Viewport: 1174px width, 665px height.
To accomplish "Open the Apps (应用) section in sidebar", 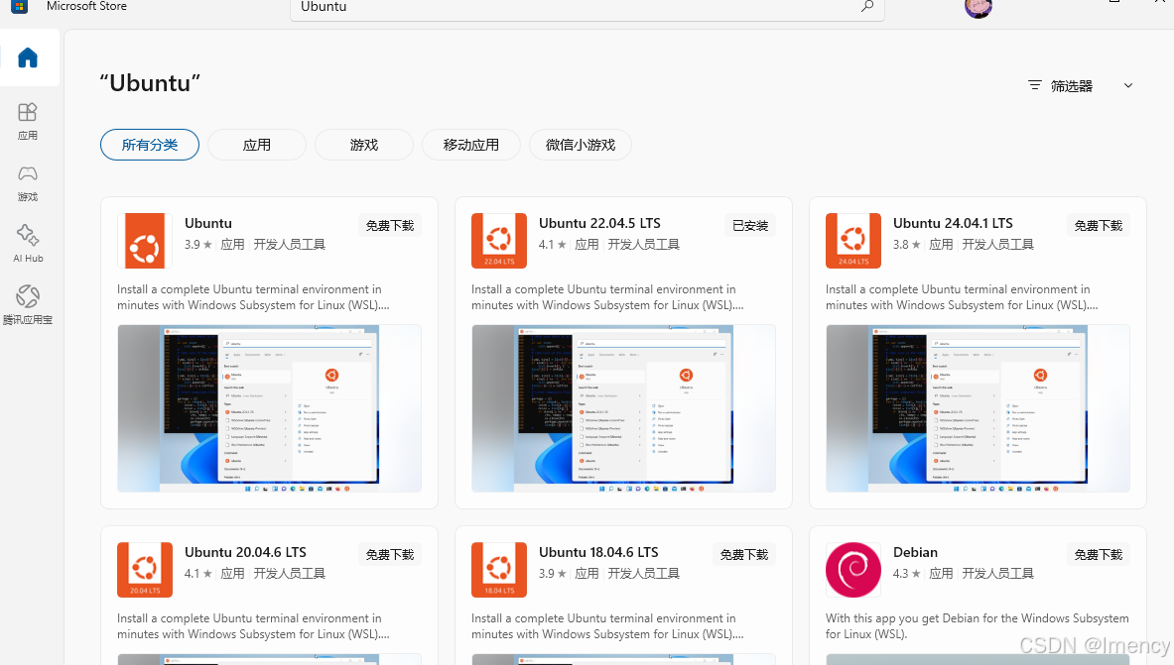I will click(28, 121).
